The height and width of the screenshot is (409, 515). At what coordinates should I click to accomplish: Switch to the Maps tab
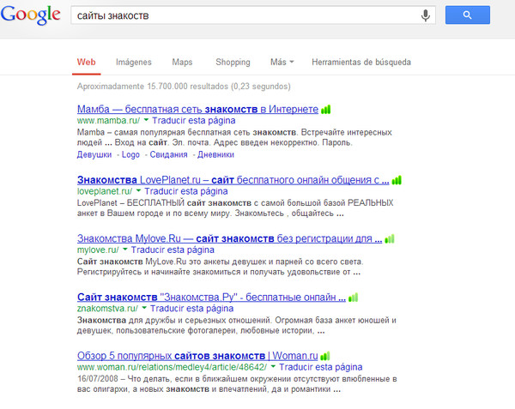tap(182, 62)
